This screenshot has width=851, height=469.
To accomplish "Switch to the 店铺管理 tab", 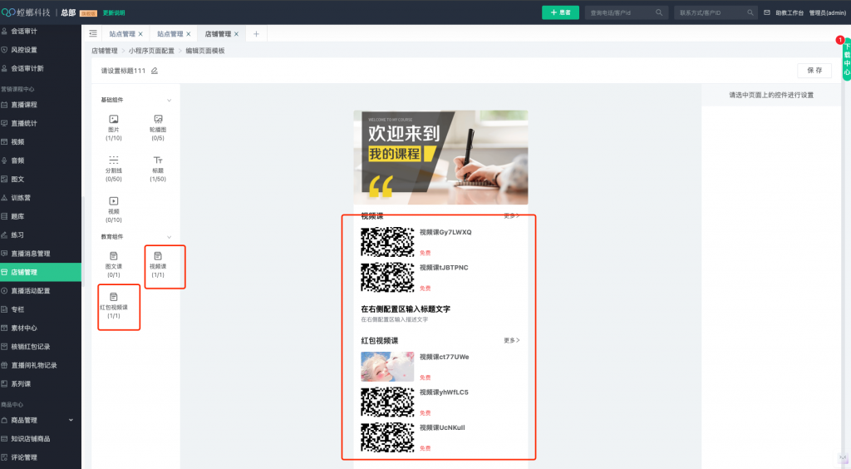I will 218,33.
